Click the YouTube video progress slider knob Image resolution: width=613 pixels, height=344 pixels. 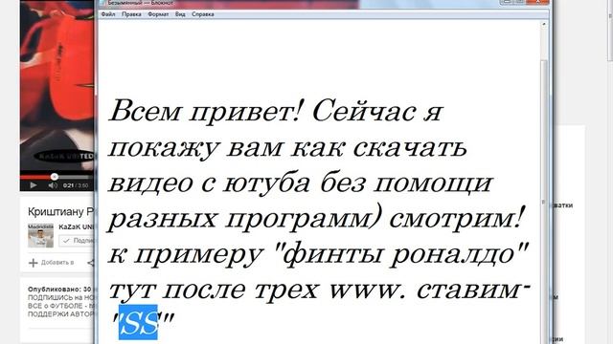(55, 177)
